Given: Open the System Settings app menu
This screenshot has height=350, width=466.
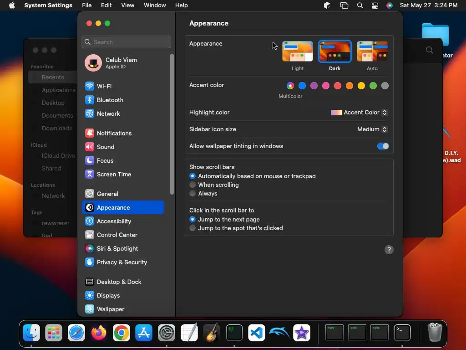Looking at the screenshot, I should [48, 5].
